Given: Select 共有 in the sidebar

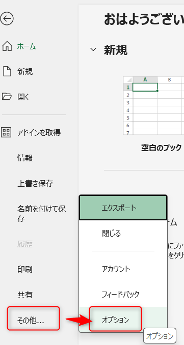Looking at the screenshot, I should coord(25,295).
